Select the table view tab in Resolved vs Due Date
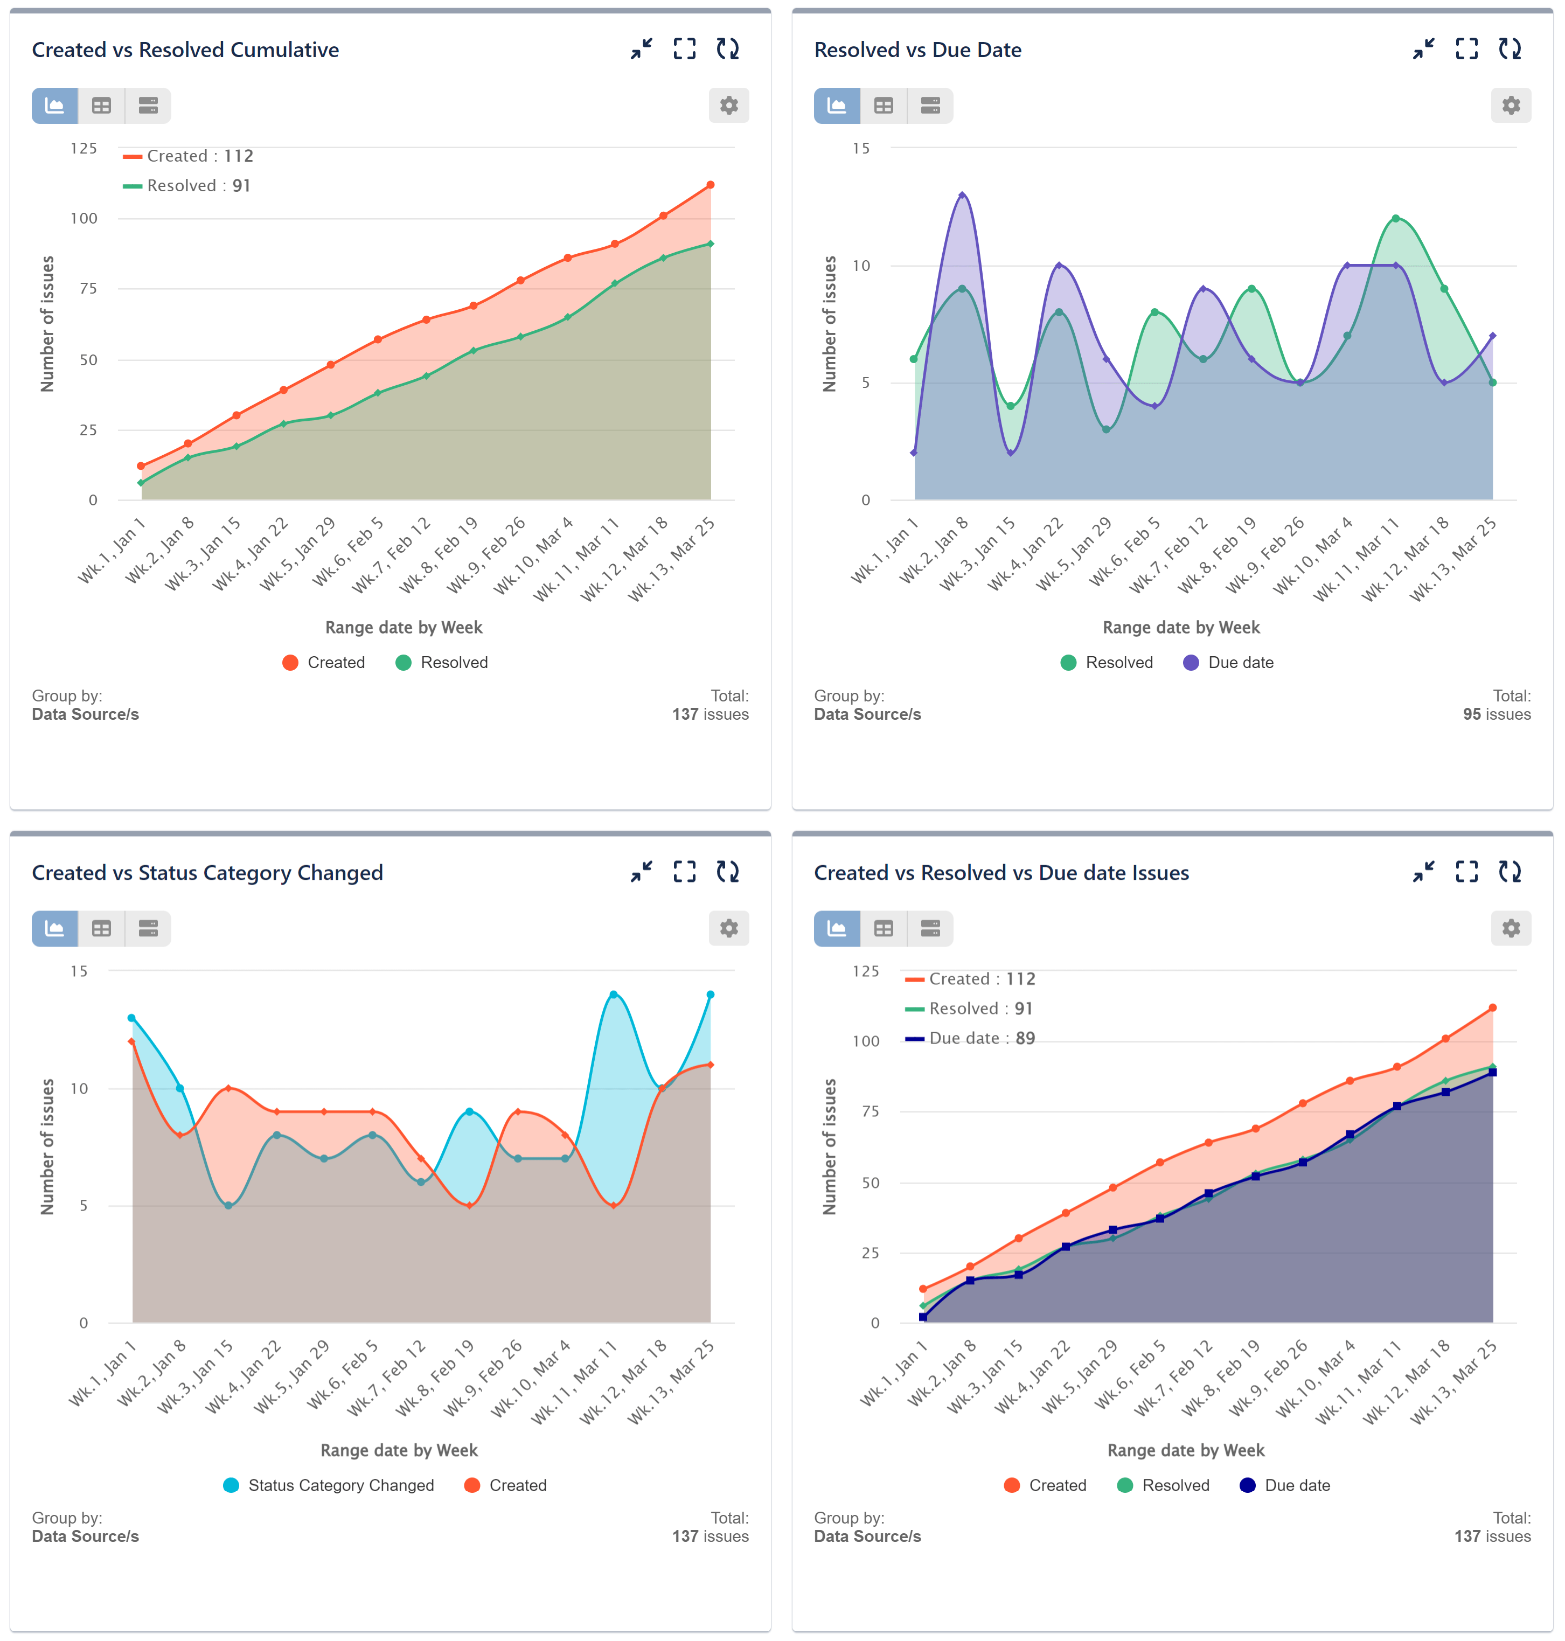This screenshot has width=1565, height=1641. [x=882, y=106]
